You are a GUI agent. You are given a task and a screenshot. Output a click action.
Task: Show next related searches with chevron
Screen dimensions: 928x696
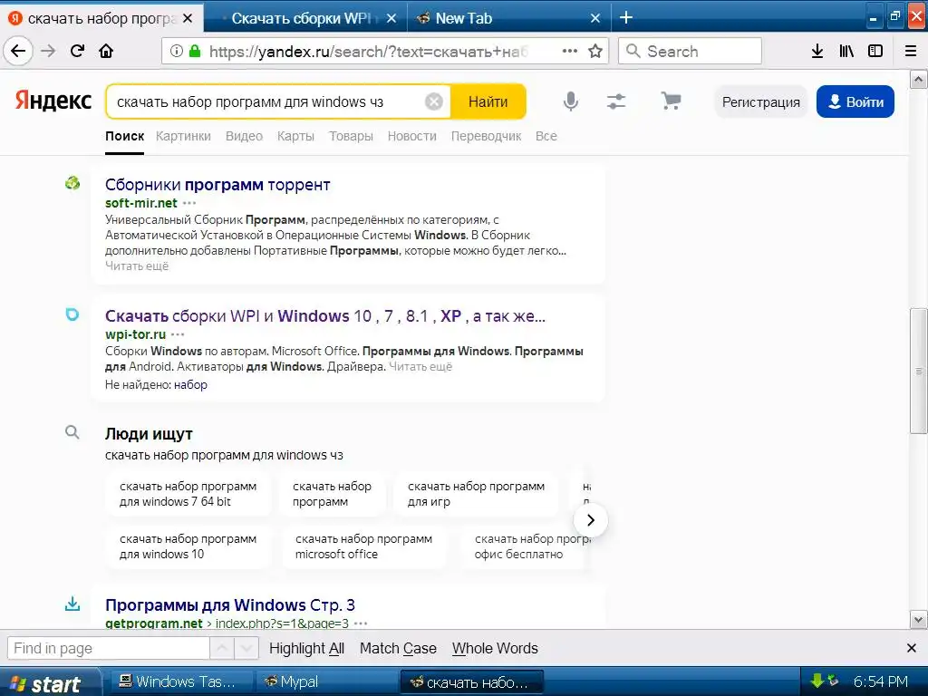(x=590, y=519)
